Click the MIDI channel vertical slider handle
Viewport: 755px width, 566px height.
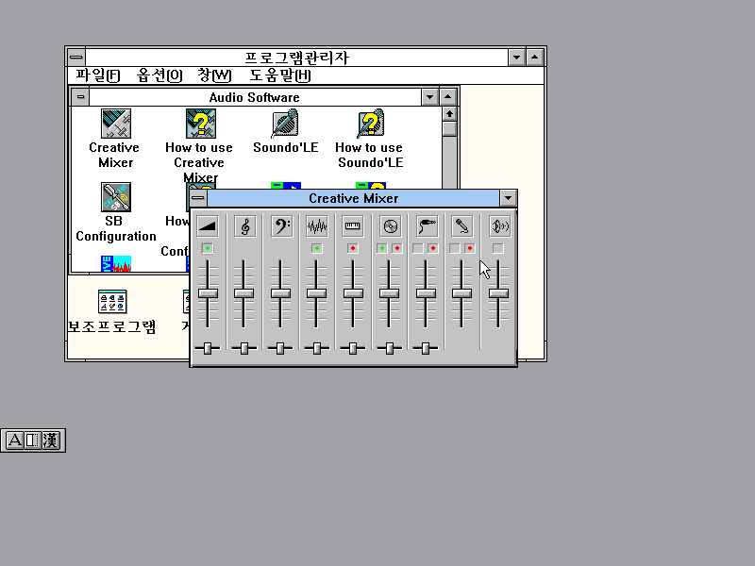[353, 293]
